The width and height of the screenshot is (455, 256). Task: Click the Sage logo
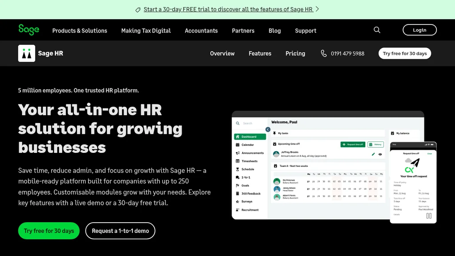[29, 30]
